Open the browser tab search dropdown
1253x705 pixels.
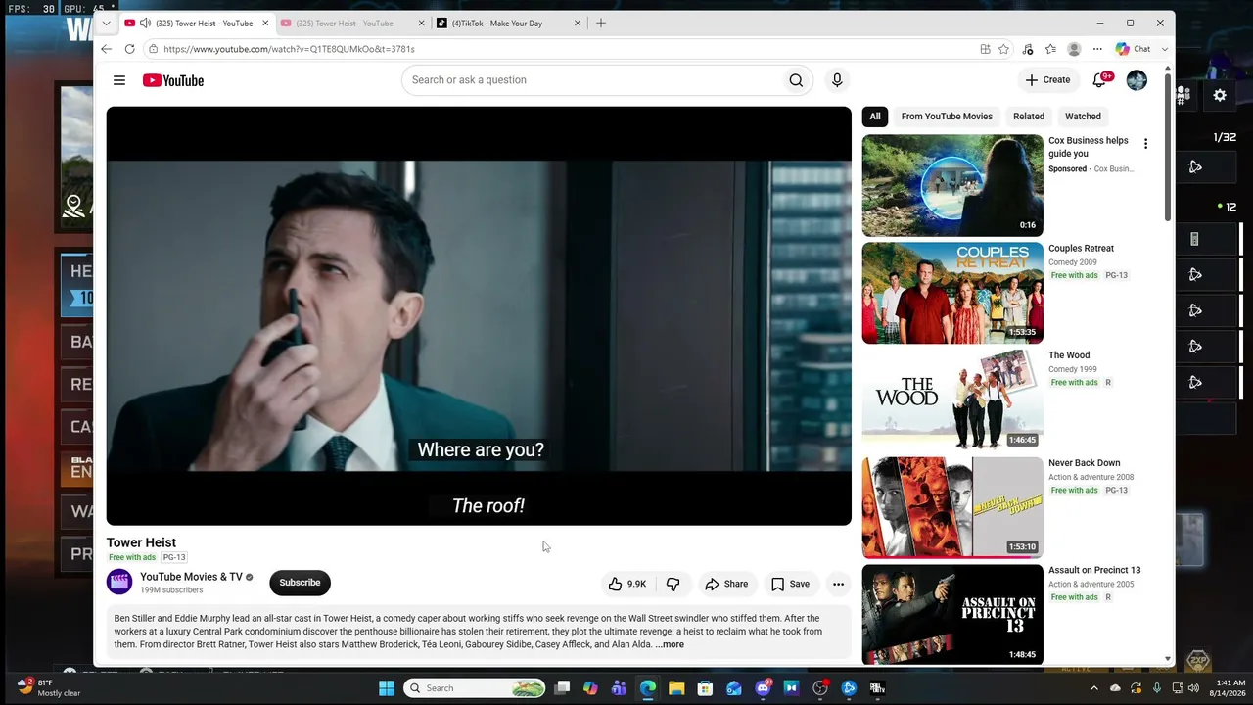tap(106, 23)
